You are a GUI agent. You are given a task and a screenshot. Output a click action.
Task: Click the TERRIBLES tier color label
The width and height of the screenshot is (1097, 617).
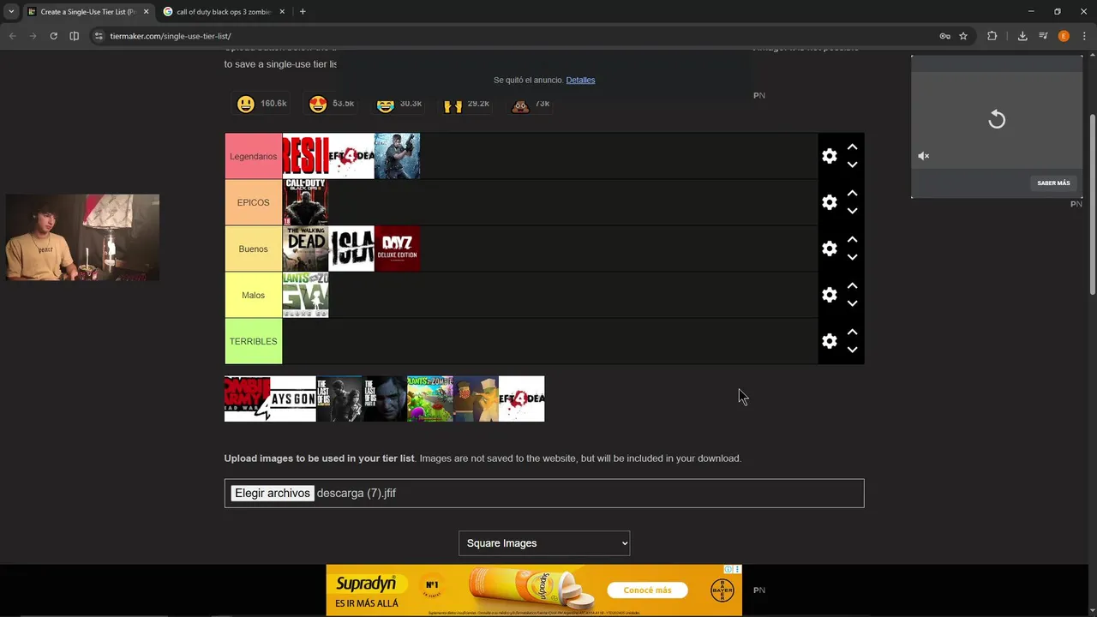pyautogui.click(x=253, y=341)
